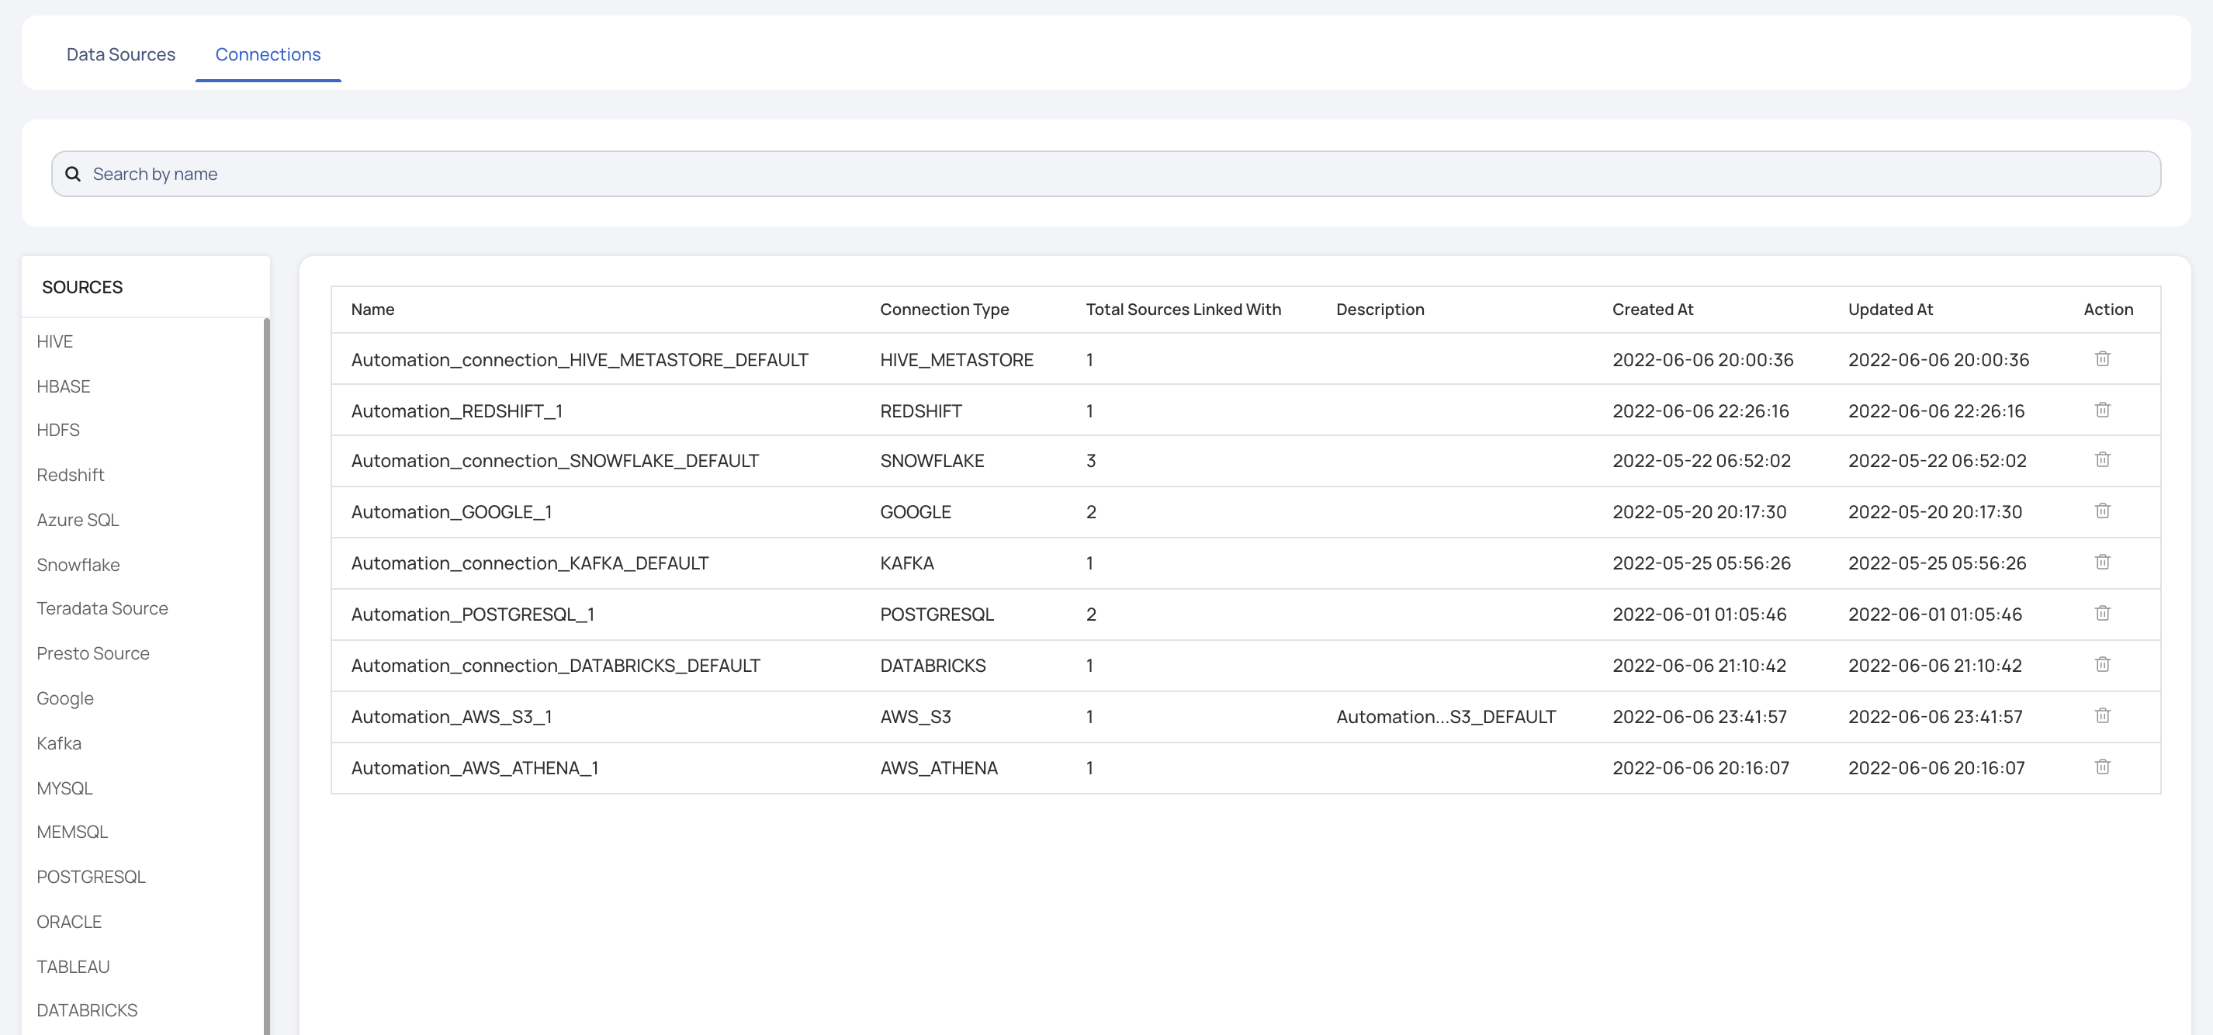This screenshot has width=2213, height=1035.
Task: Delete Automation_POSTGRESQL_1 via its trash icon
Action: coord(2101,613)
